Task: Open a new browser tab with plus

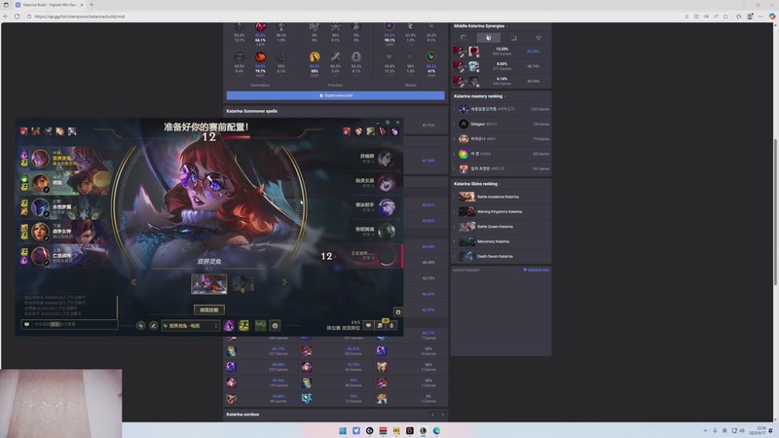Action: pos(92,5)
